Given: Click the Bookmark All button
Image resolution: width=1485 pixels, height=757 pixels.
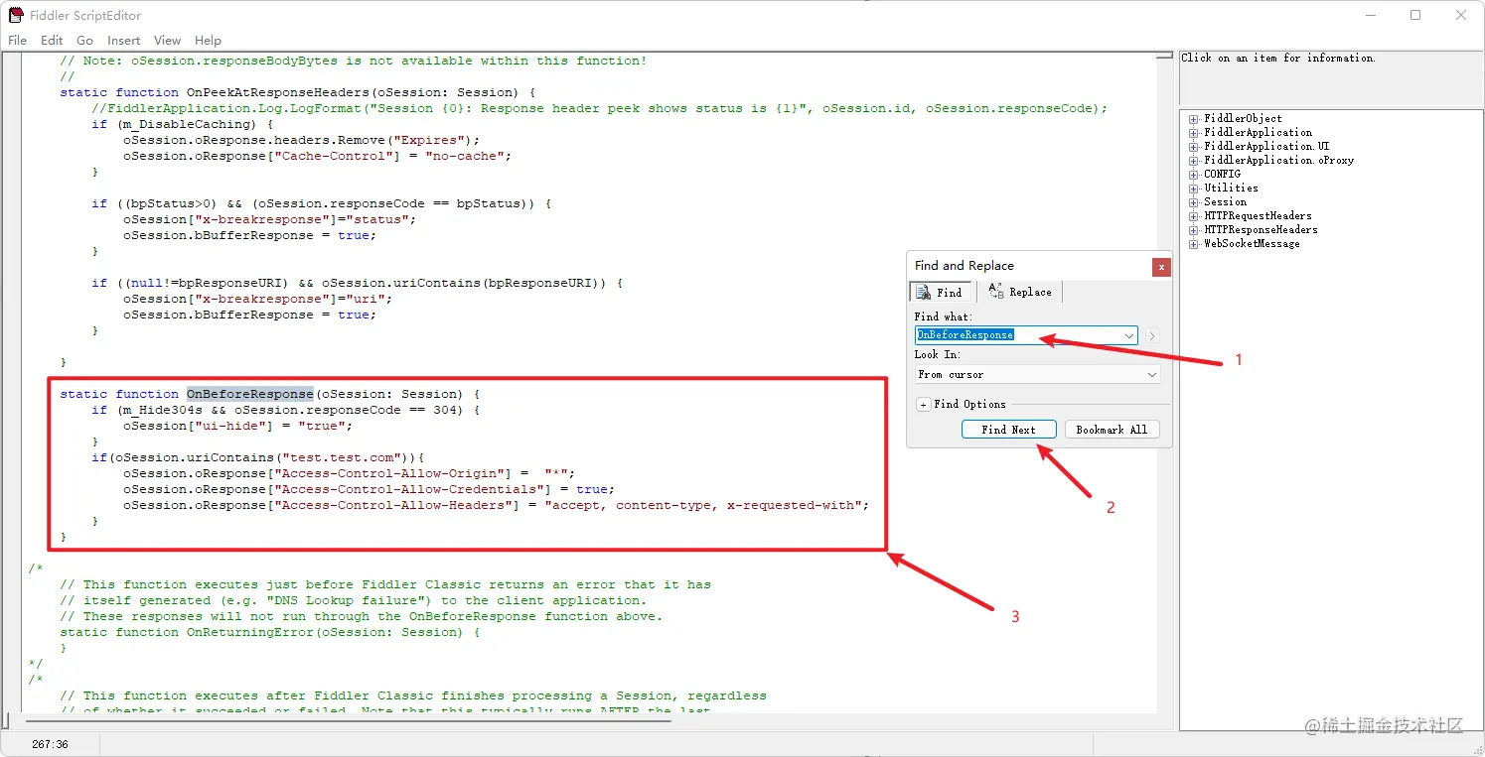Looking at the screenshot, I should 1112,430.
